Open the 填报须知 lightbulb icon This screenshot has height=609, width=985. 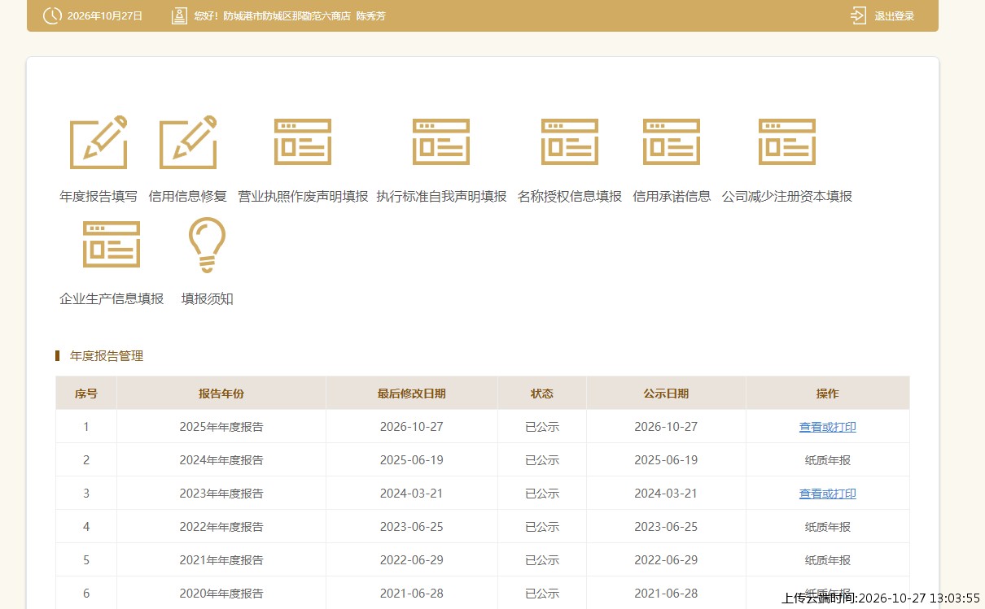pyautogui.click(x=207, y=245)
